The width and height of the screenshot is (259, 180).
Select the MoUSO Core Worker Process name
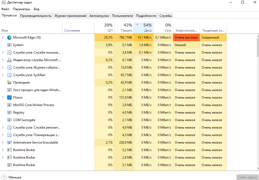34,105
